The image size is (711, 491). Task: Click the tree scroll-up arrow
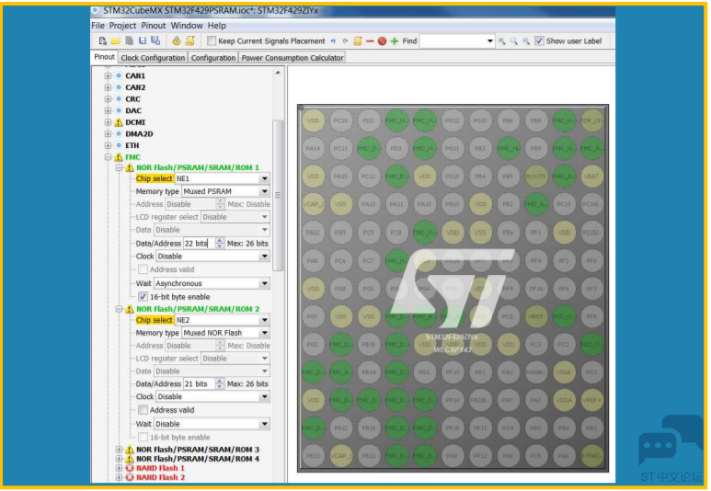(278, 73)
